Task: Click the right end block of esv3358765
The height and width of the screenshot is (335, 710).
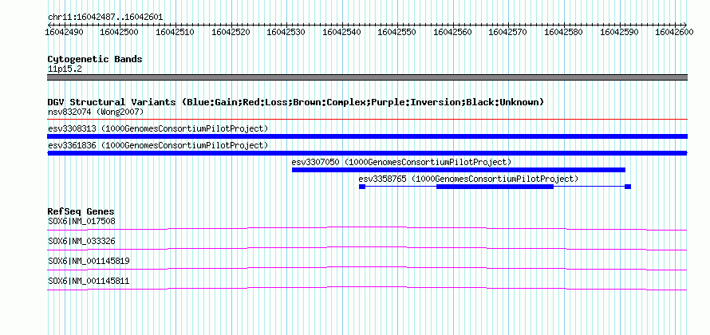Action: point(628,187)
